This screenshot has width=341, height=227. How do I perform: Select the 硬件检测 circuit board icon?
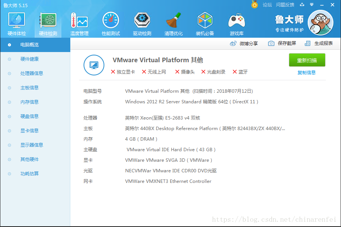coord(48,20)
